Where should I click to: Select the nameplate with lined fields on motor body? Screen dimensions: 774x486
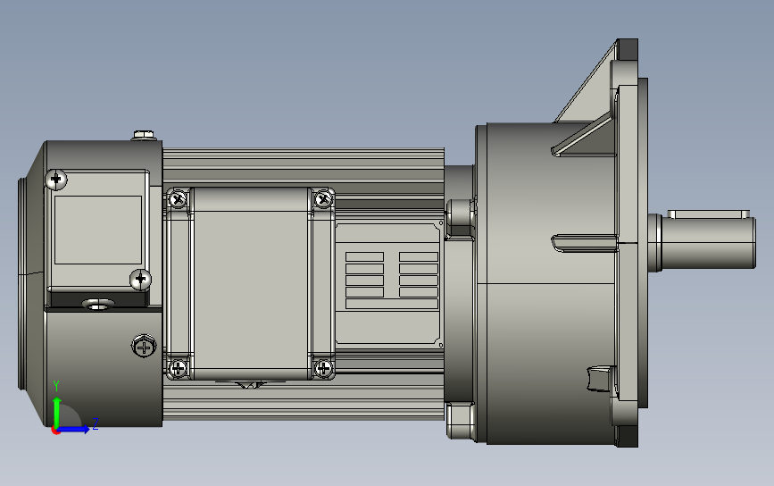point(388,284)
